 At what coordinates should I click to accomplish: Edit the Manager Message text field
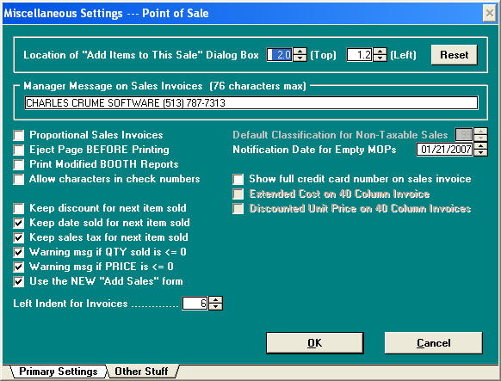[251, 103]
